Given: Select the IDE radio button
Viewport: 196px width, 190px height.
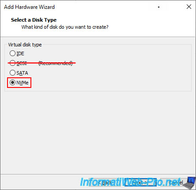Looking at the screenshot, I should [x=12, y=53].
